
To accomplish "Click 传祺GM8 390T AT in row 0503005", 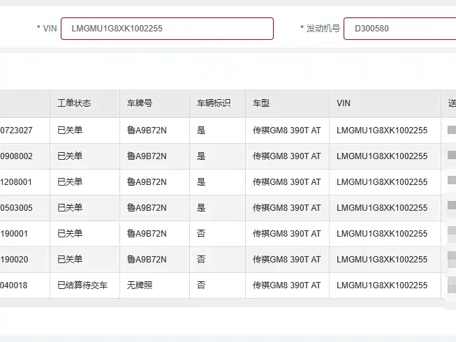I will (287, 208).
